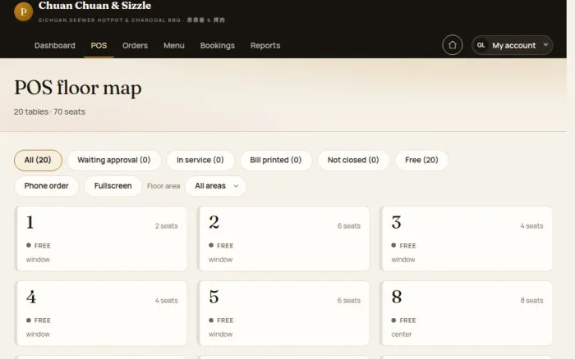Open table 3 card
This screenshot has height=359, width=575.
(x=466, y=239)
